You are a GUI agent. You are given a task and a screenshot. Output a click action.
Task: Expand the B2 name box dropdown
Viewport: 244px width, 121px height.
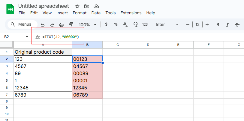[x=27, y=37]
